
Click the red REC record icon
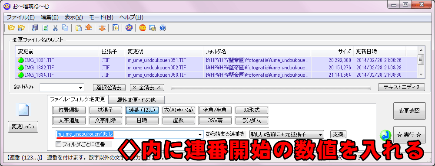(143, 28)
